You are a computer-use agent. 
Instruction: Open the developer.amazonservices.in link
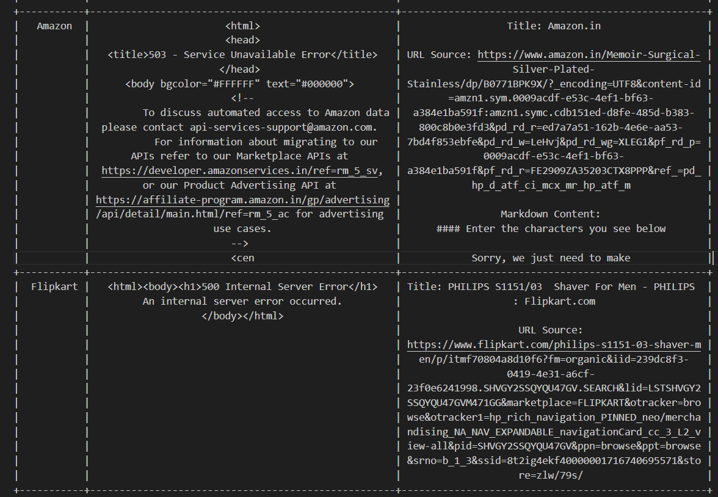pyautogui.click(x=239, y=171)
